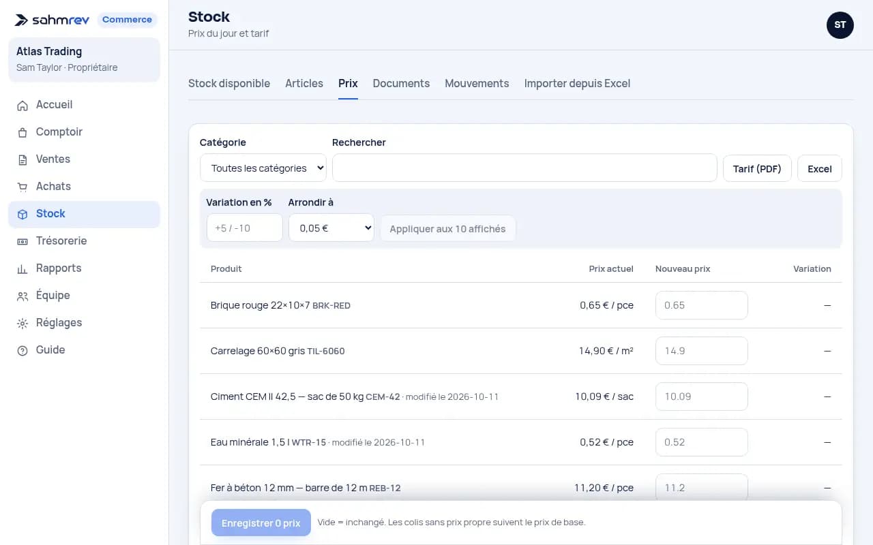Click the Produit column header

pos(226,268)
